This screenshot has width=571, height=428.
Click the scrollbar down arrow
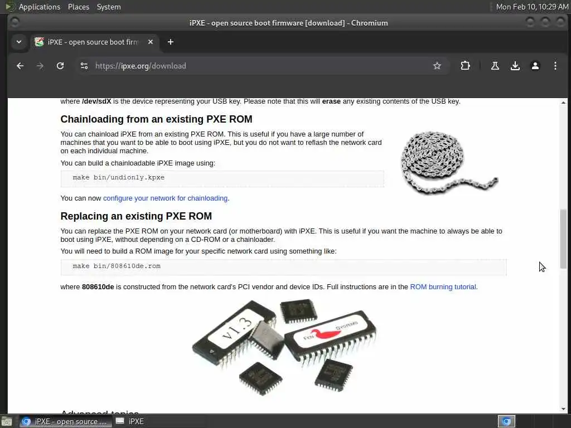[x=563, y=408]
